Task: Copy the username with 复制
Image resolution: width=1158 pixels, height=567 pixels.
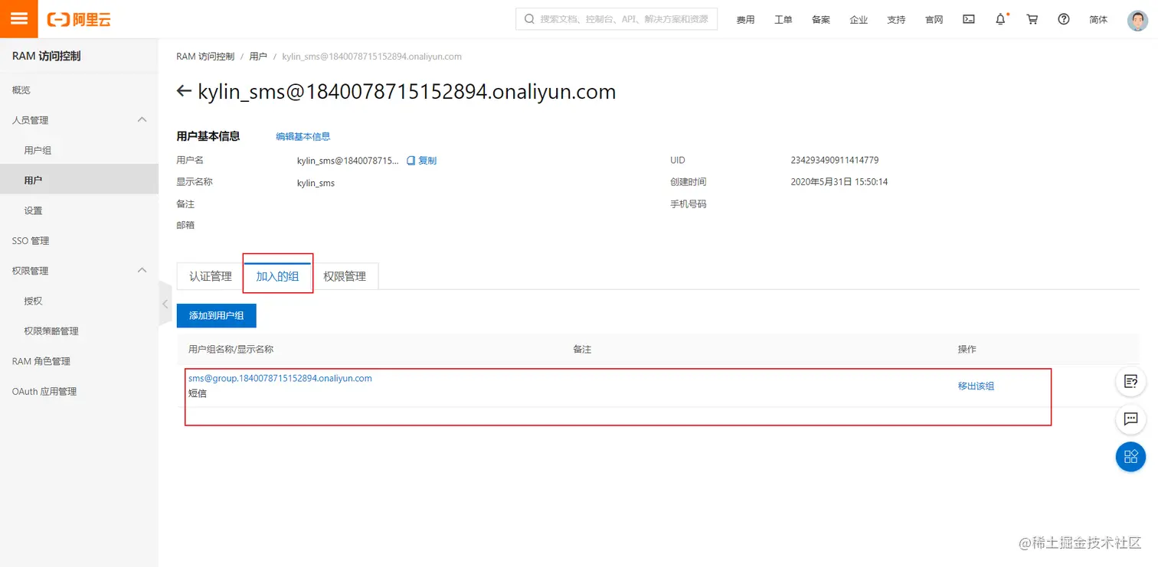Action: coord(421,161)
